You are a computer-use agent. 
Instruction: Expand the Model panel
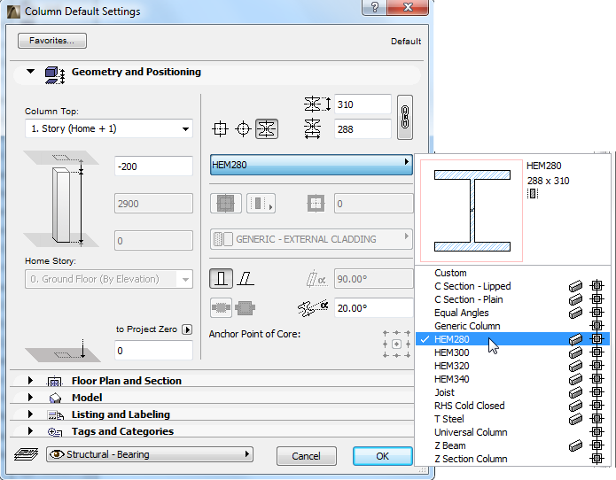point(30,397)
